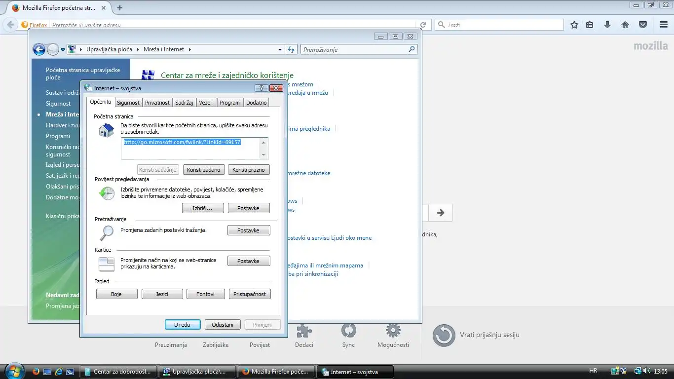Click the VirtualBox tray icon

point(624,371)
